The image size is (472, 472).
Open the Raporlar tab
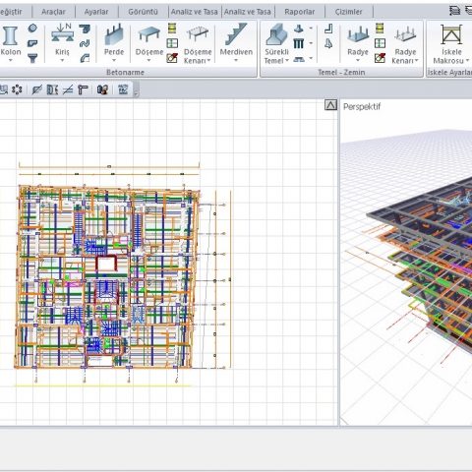tap(300, 12)
